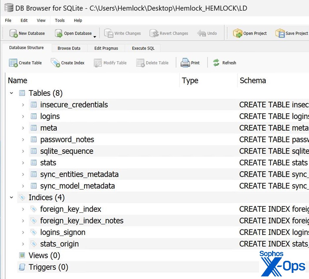
Task: Click the Triggers scroll icon
Action: pyautogui.click(x=22, y=267)
